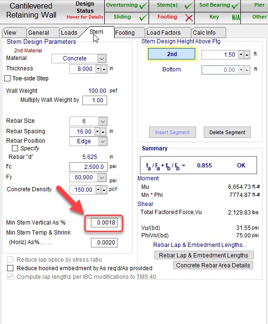The width and height of the screenshot is (268, 324).
Task: Click Overturning green checkmark status
Action: pyautogui.click(x=143, y=6)
